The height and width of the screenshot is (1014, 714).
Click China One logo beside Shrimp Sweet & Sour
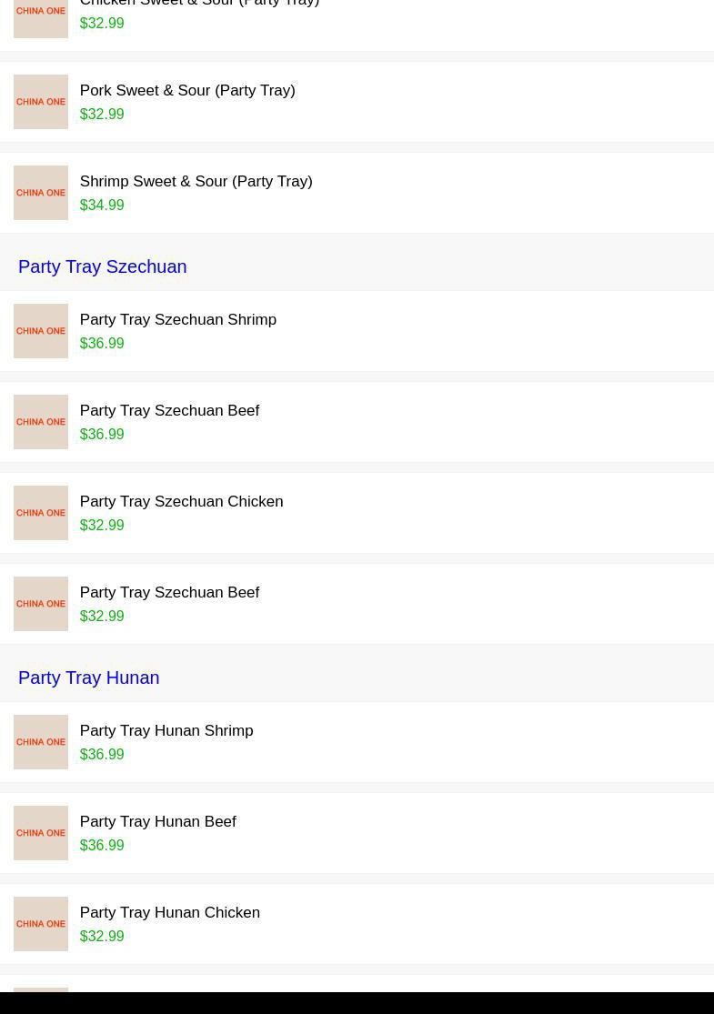41,193
